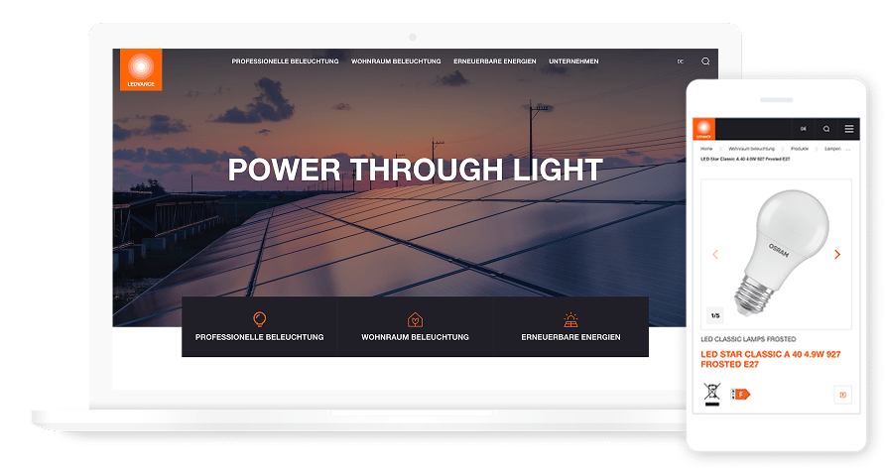Open search using the desktop magnifier icon
The width and height of the screenshot is (886, 471).
(705, 61)
